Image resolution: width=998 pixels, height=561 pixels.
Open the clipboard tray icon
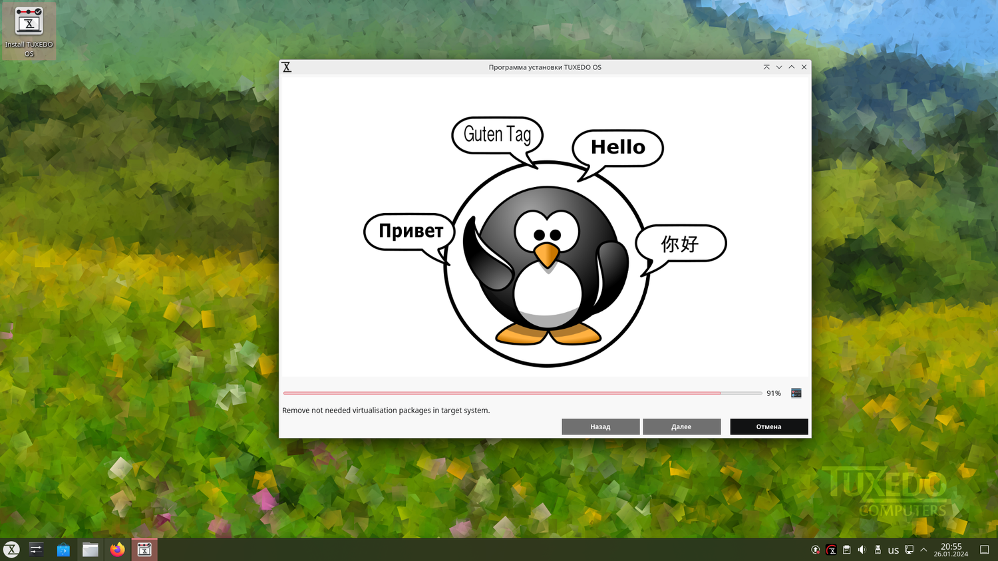pos(846,550)
